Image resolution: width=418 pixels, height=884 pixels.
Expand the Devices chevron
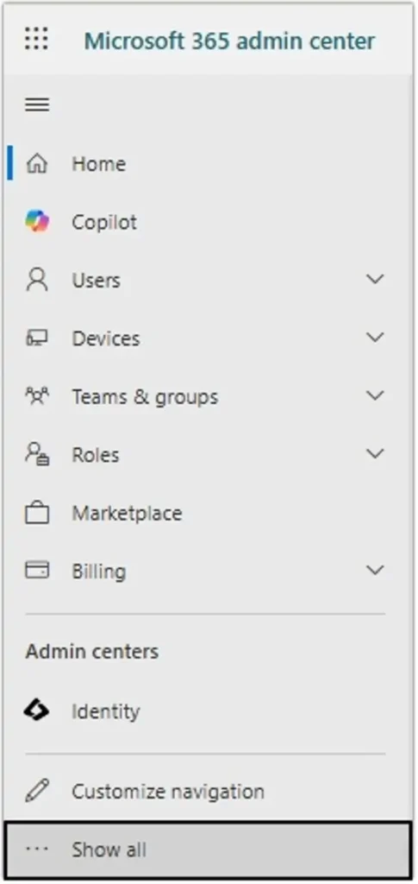[x=375, y=338]
